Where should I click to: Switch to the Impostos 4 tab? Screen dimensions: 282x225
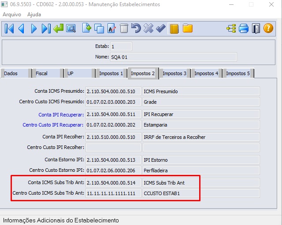[206, 73]
